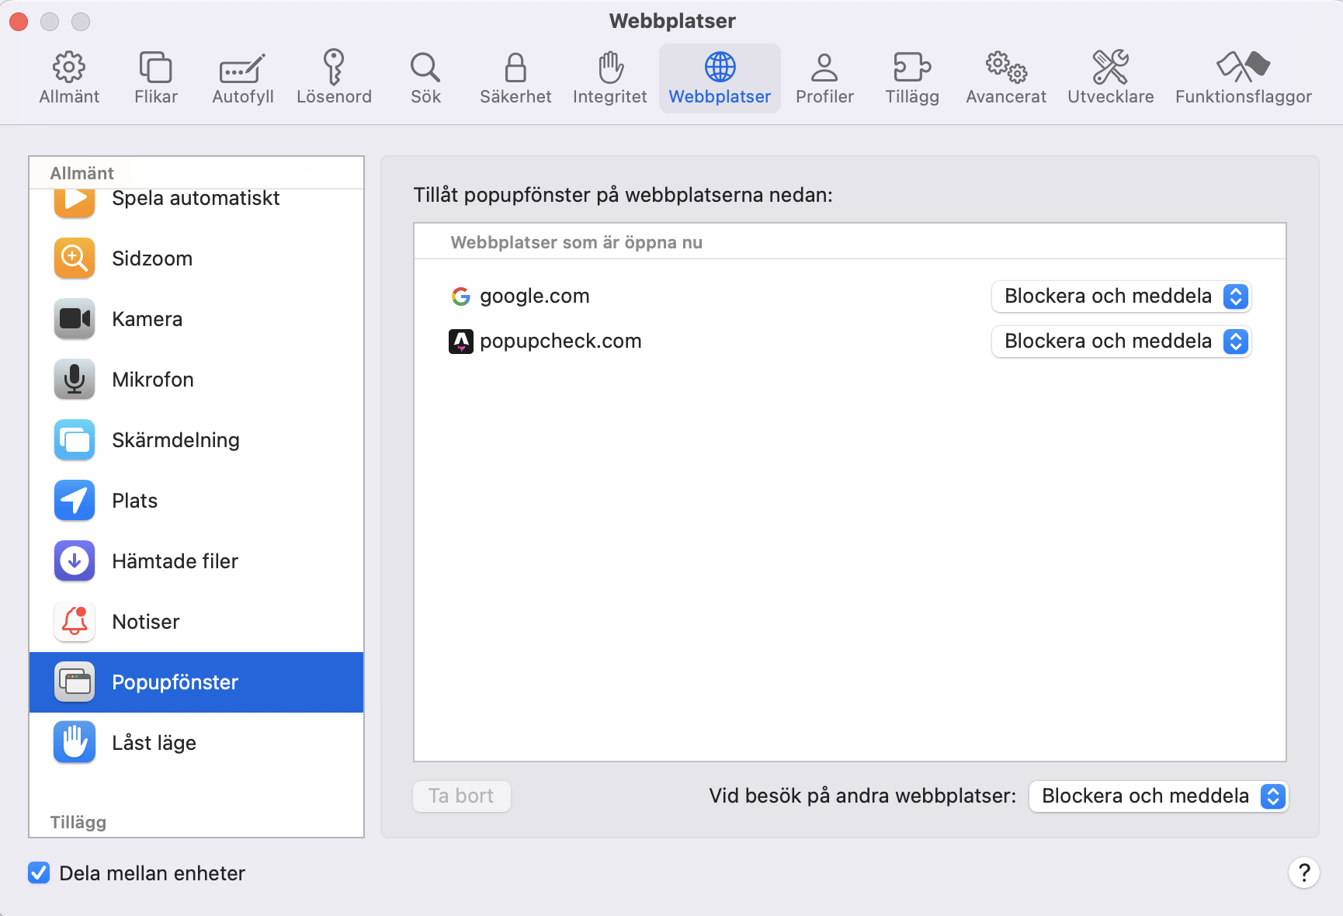
Task: Select Notiser in the sidebar
Action: coord(196,622)
